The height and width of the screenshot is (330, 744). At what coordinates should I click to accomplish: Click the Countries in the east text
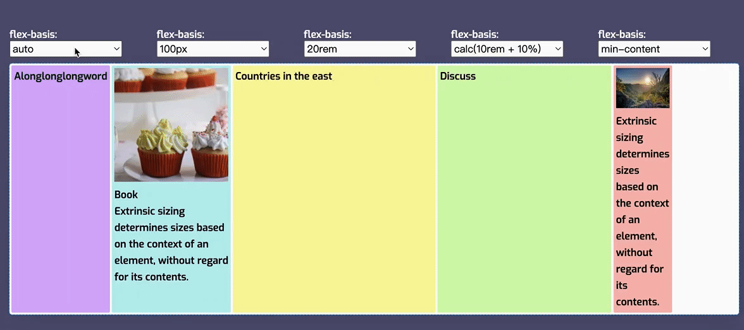[x=283, y=76]
